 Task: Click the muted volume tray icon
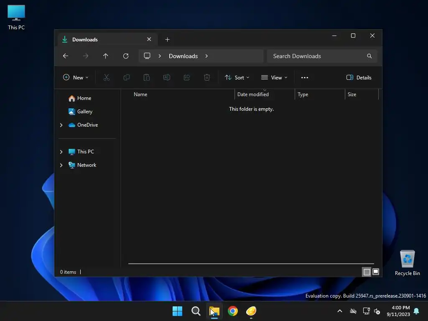click(x=377, y=311)
